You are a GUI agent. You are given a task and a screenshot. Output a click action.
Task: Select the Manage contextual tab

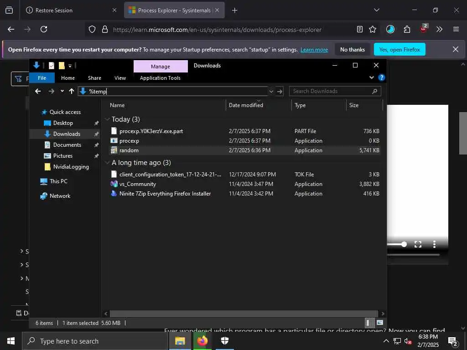pos(161,67)
